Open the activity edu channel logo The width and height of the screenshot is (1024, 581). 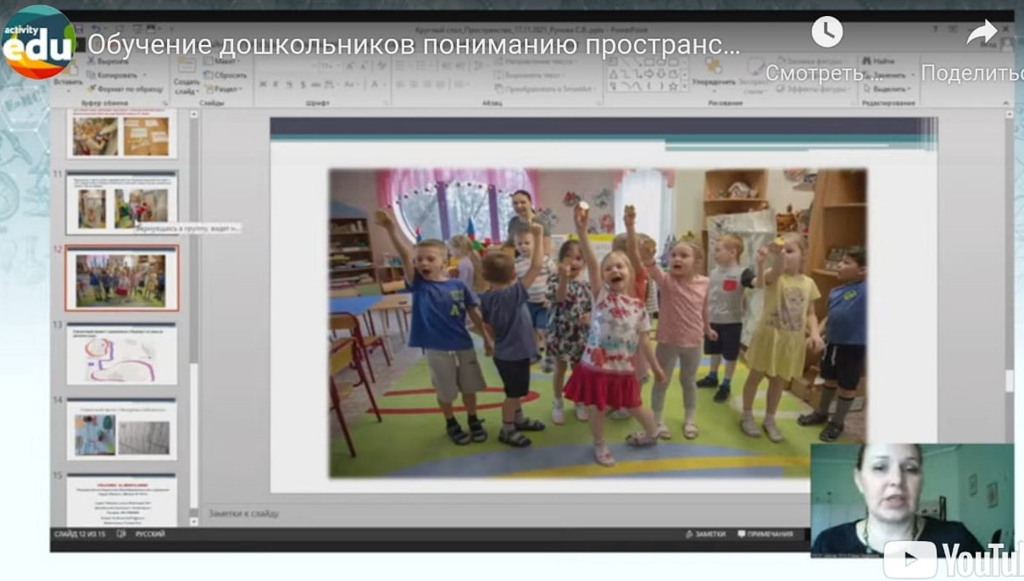pyautogui.click(x=39, y=42)
